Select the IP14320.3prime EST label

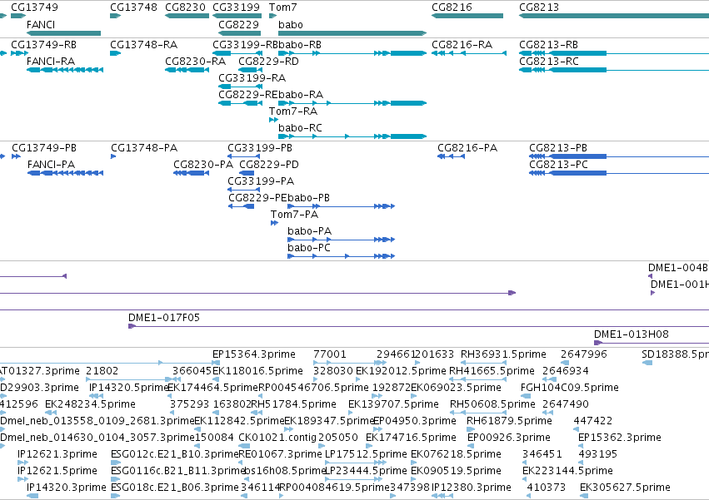67,488
